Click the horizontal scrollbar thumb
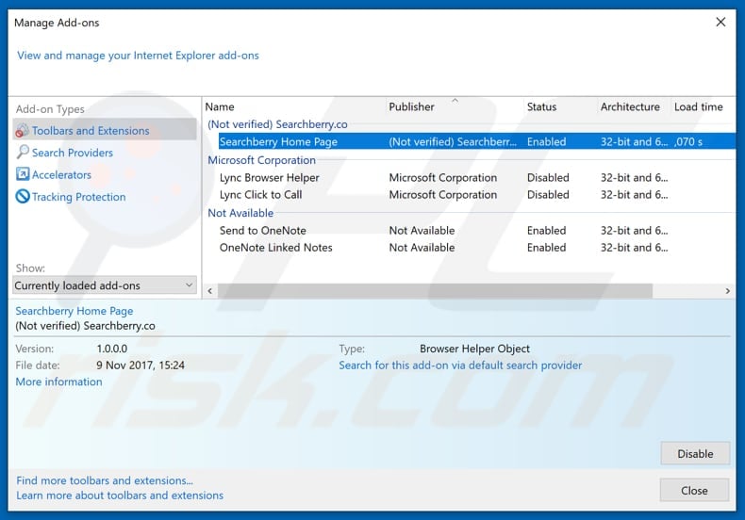 (435, 291)
